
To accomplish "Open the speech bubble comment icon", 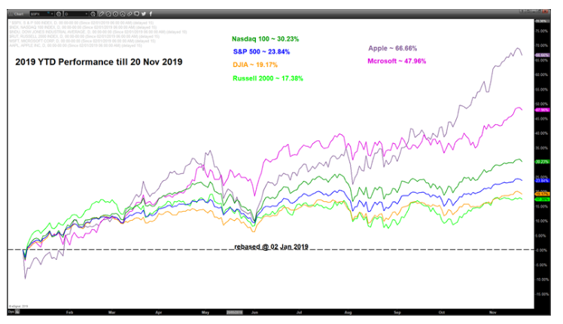I will click(136, 14).
